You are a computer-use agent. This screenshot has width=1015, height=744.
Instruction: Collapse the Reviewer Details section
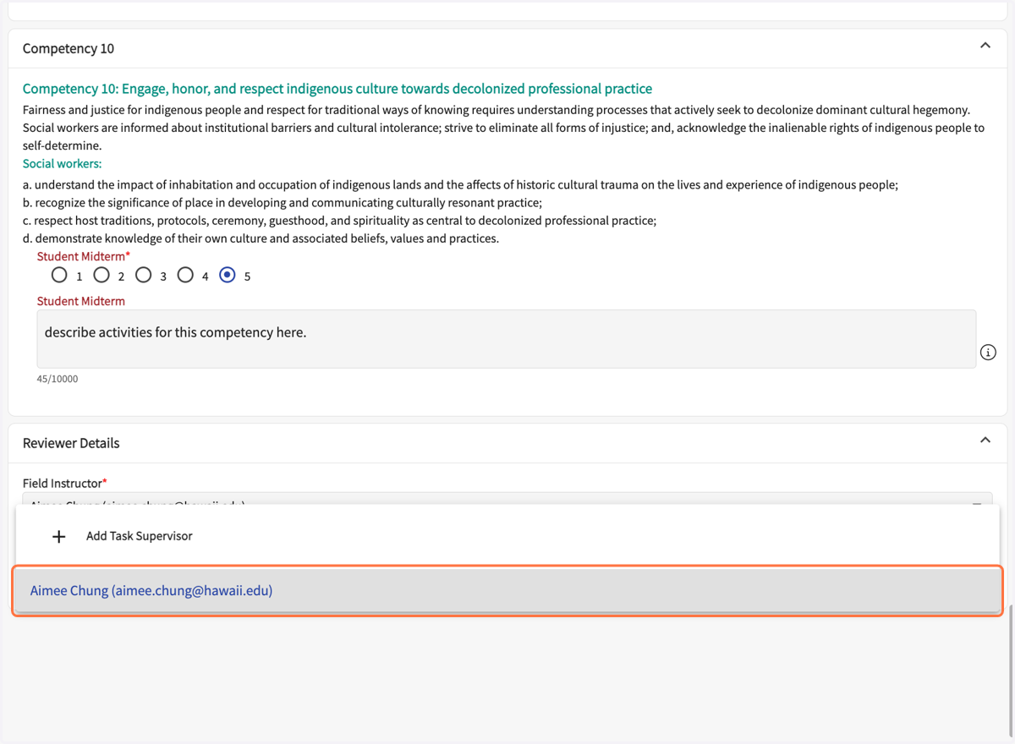coord(985,440)
